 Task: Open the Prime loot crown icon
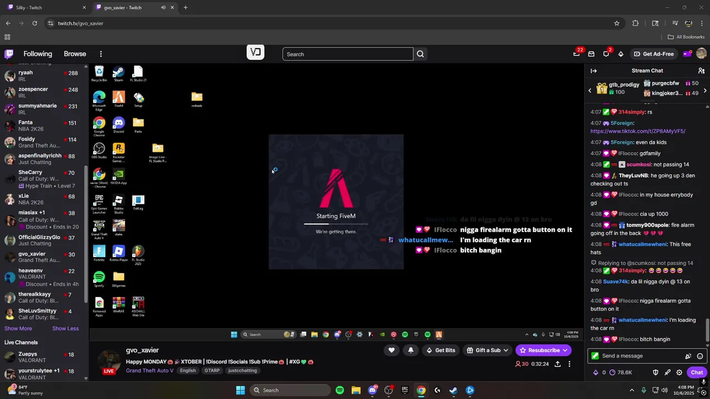(x=577, y=54)
